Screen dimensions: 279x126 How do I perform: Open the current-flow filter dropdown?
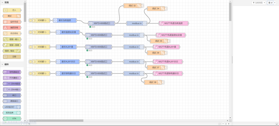point(259,3)
